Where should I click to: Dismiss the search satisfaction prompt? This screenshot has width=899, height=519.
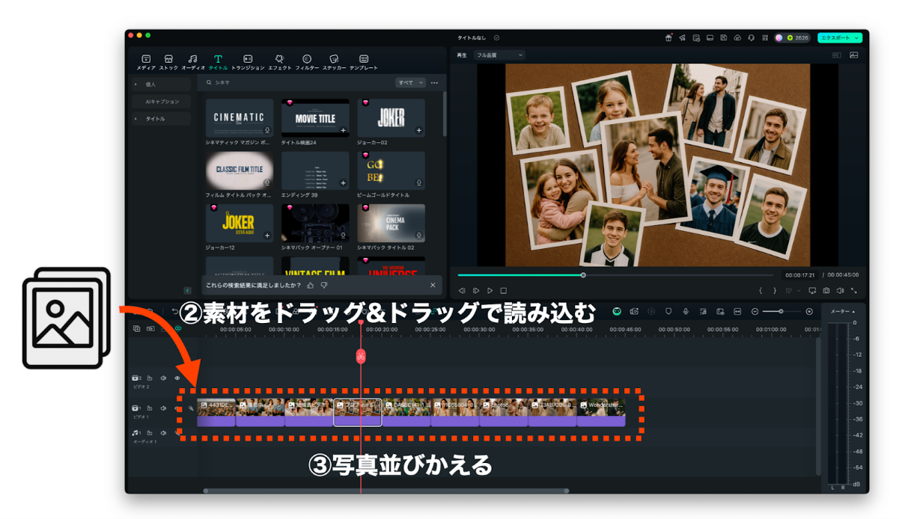tap(433, 285)
